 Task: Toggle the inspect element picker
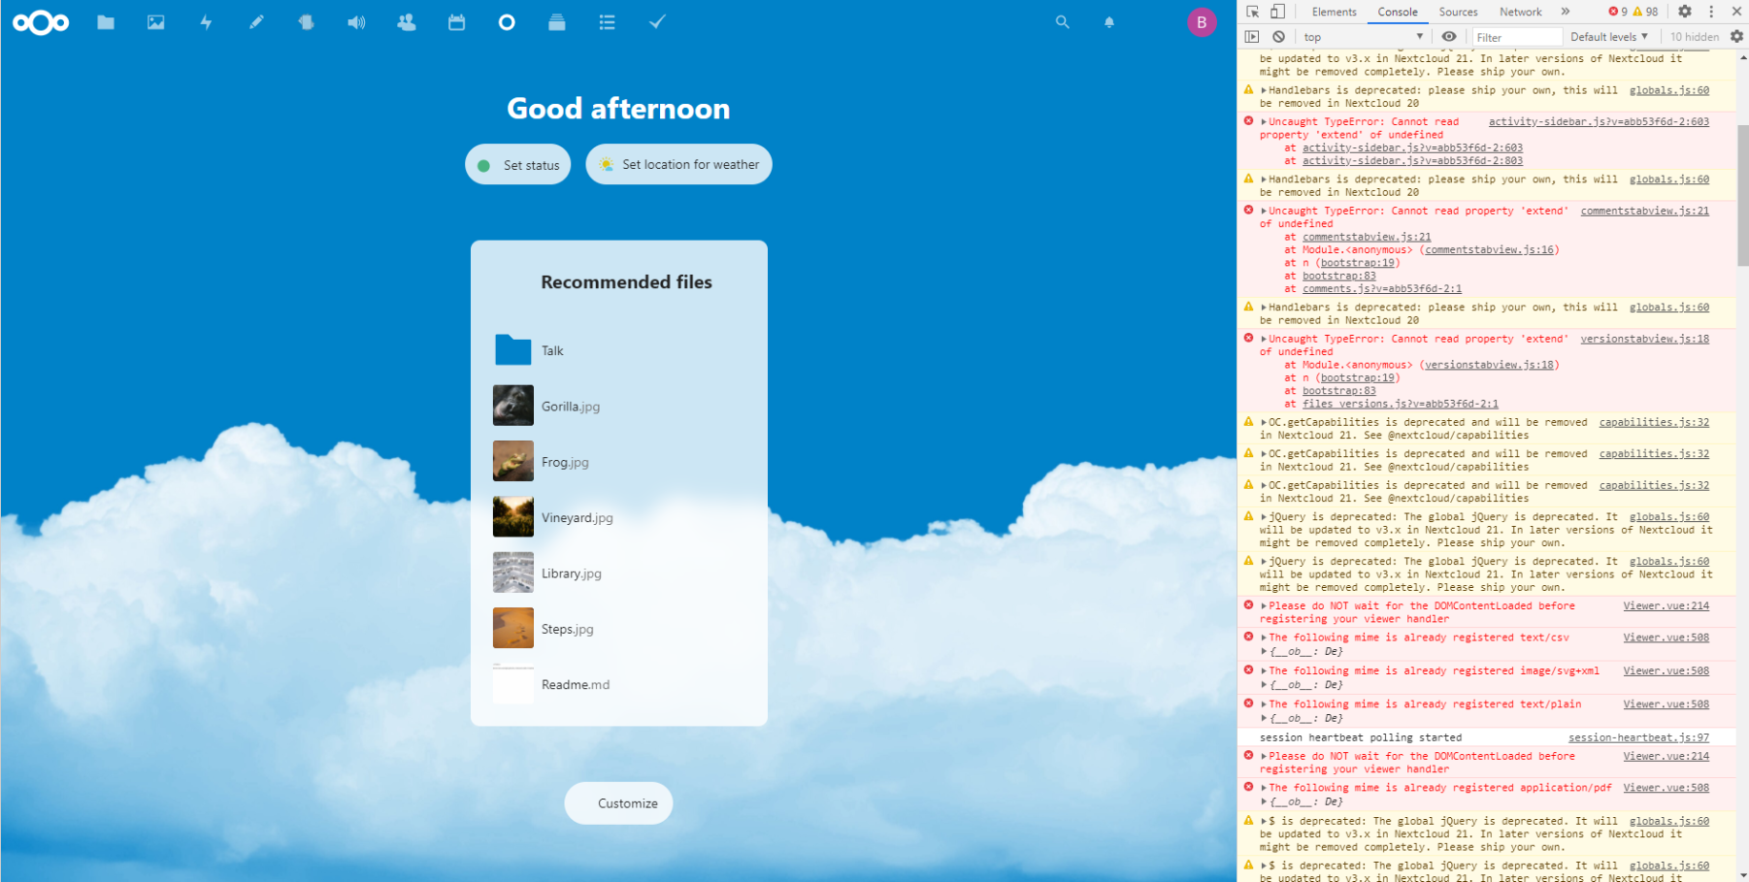click(x=1253, y=12)
